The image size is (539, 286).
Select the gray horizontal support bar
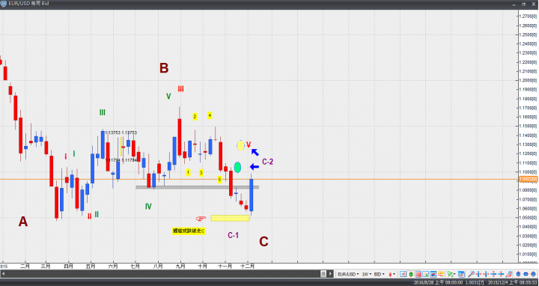pyautogui.click(x=198, y=187)
